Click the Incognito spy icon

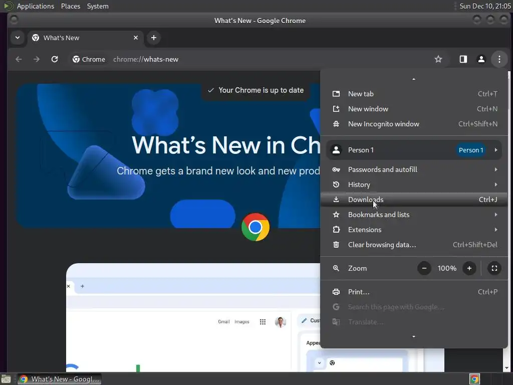tap(336, 124)
